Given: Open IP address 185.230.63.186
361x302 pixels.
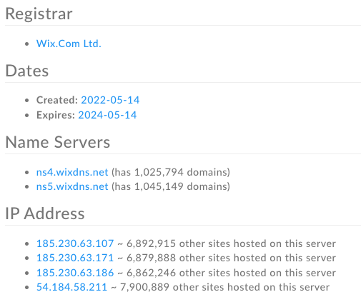Looking at the screenshot, I should pyautogui.click(x=75, y=273).
